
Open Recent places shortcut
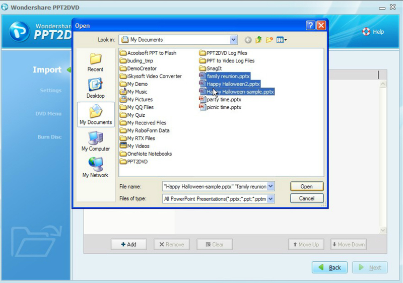pyautogui.click(x=95, y=62)
